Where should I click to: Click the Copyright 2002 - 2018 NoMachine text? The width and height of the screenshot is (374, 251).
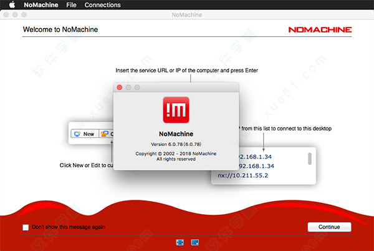coord(176,154)
